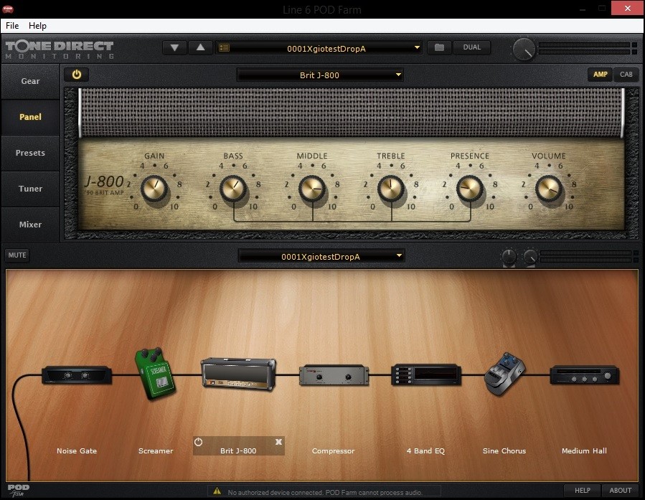
Task: Click the VOLUME knob on amp
Action: tap(549, 189)
